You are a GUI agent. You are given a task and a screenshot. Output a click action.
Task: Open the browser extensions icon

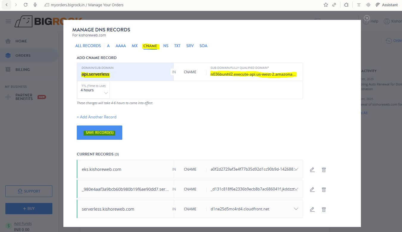346,5
